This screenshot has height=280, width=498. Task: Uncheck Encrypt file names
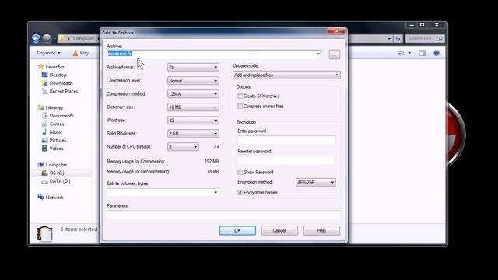240,192
